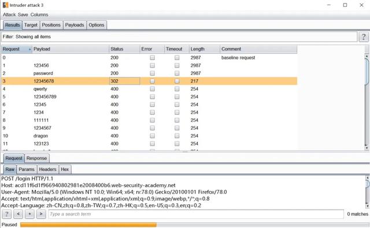Click the Filter: Showing all items bar
370x228 pixels.
[179, 37]
